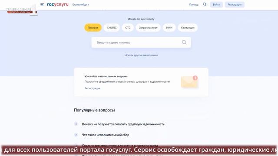Change the Екатеринбург г location
The image size is (278, 156).
(x=81, y=5)
